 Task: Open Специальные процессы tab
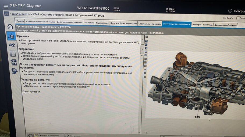(x=150, y=24)
